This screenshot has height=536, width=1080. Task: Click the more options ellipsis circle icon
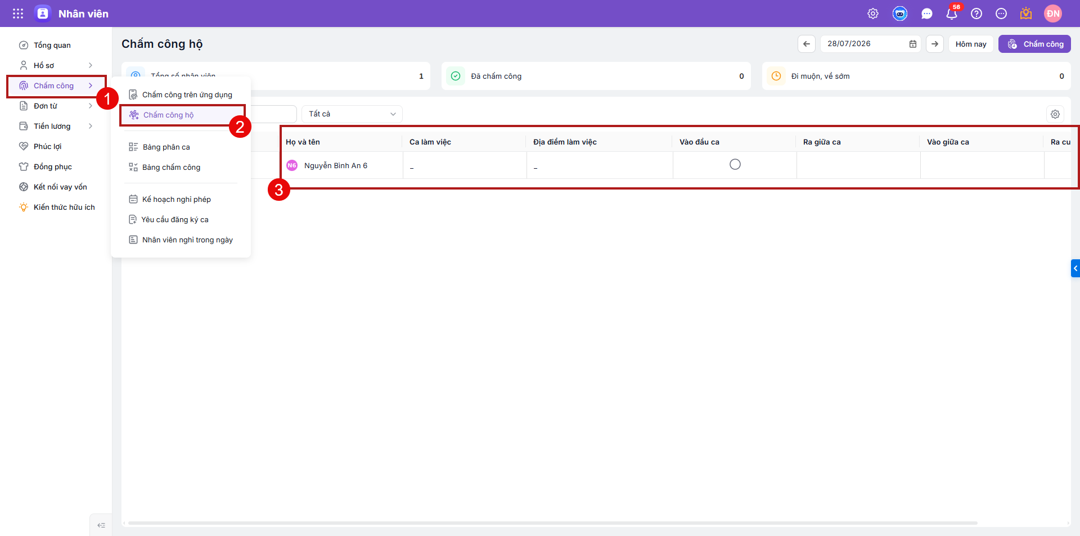pos(1001,13)
